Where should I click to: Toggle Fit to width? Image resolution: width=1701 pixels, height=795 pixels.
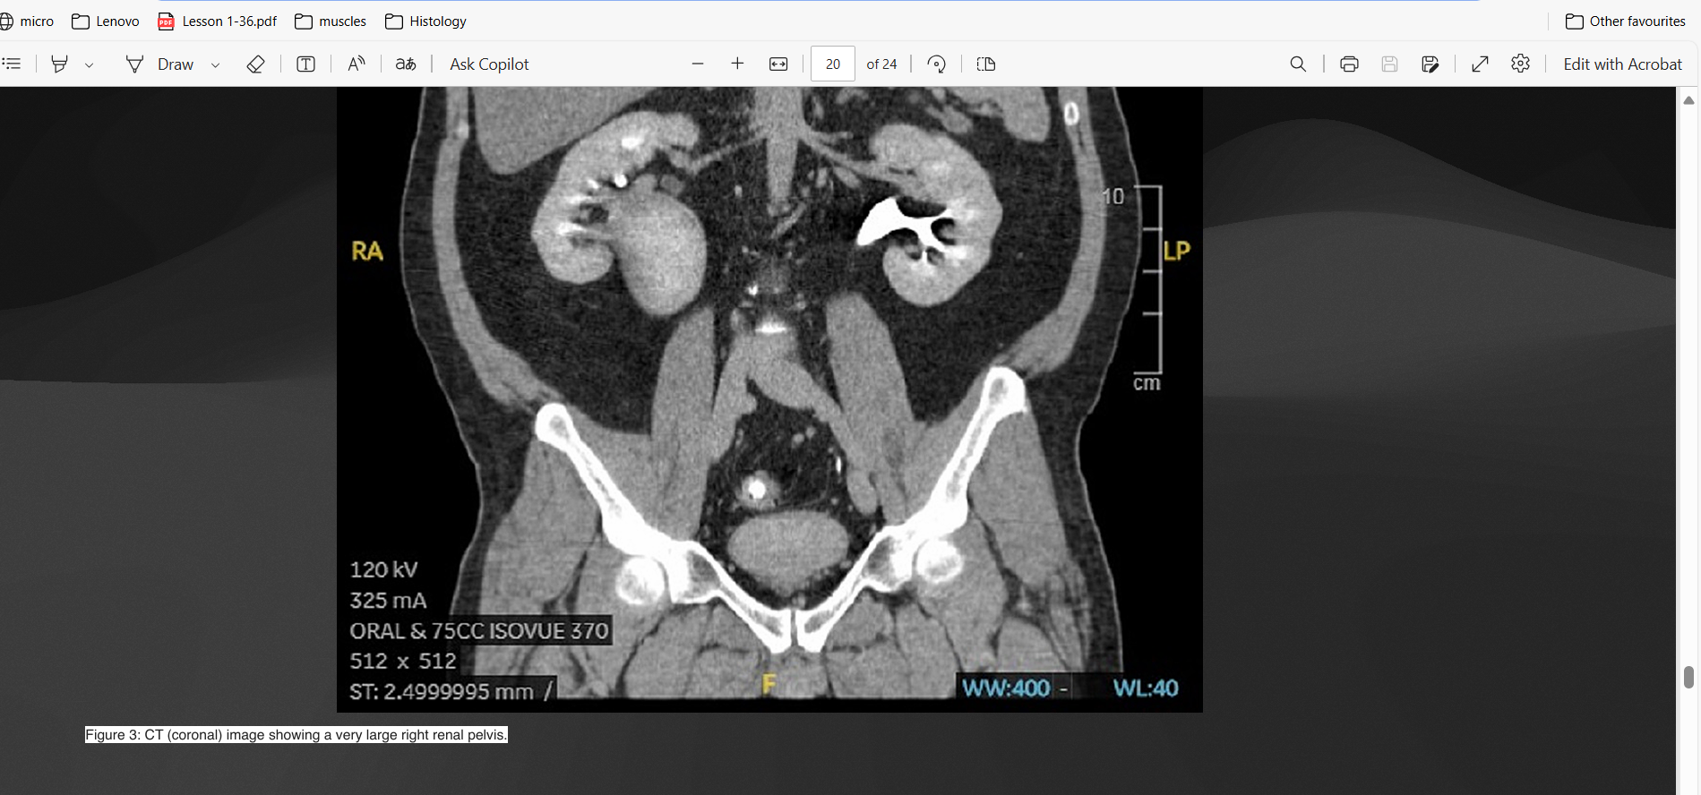(x=778, y=64)
